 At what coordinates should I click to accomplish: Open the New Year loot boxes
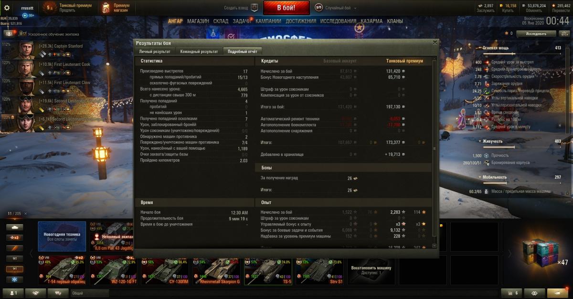click(541, 252)
